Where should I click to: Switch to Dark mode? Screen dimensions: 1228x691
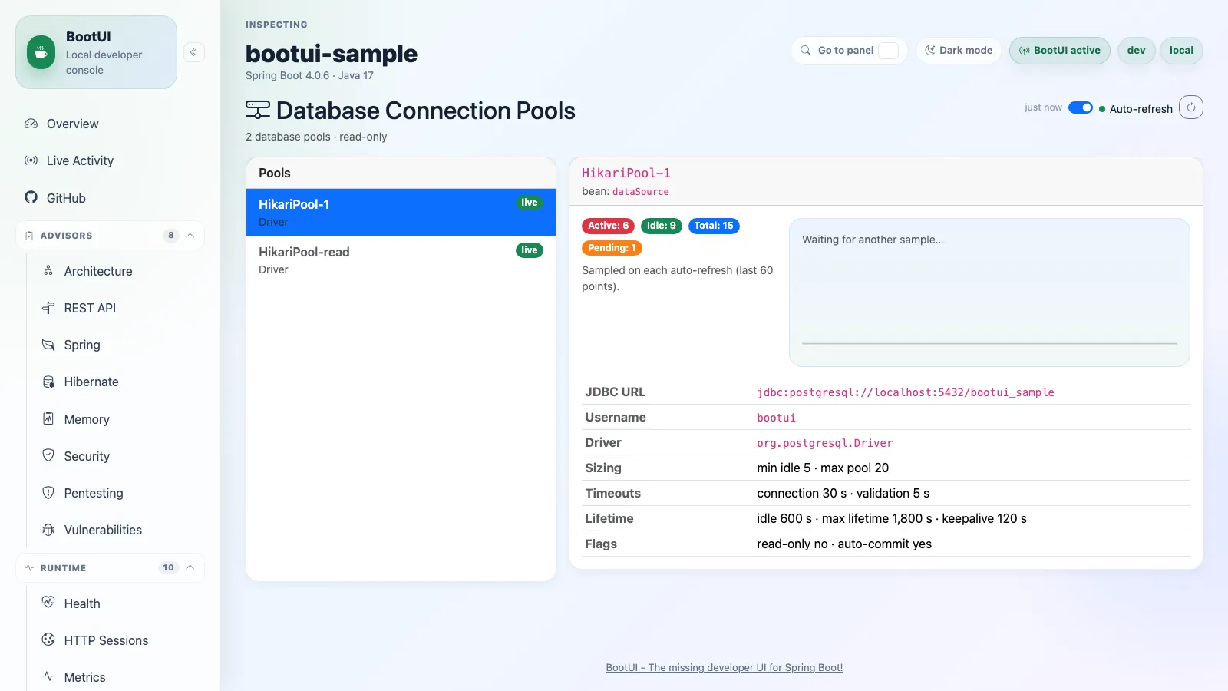(959, 51)
